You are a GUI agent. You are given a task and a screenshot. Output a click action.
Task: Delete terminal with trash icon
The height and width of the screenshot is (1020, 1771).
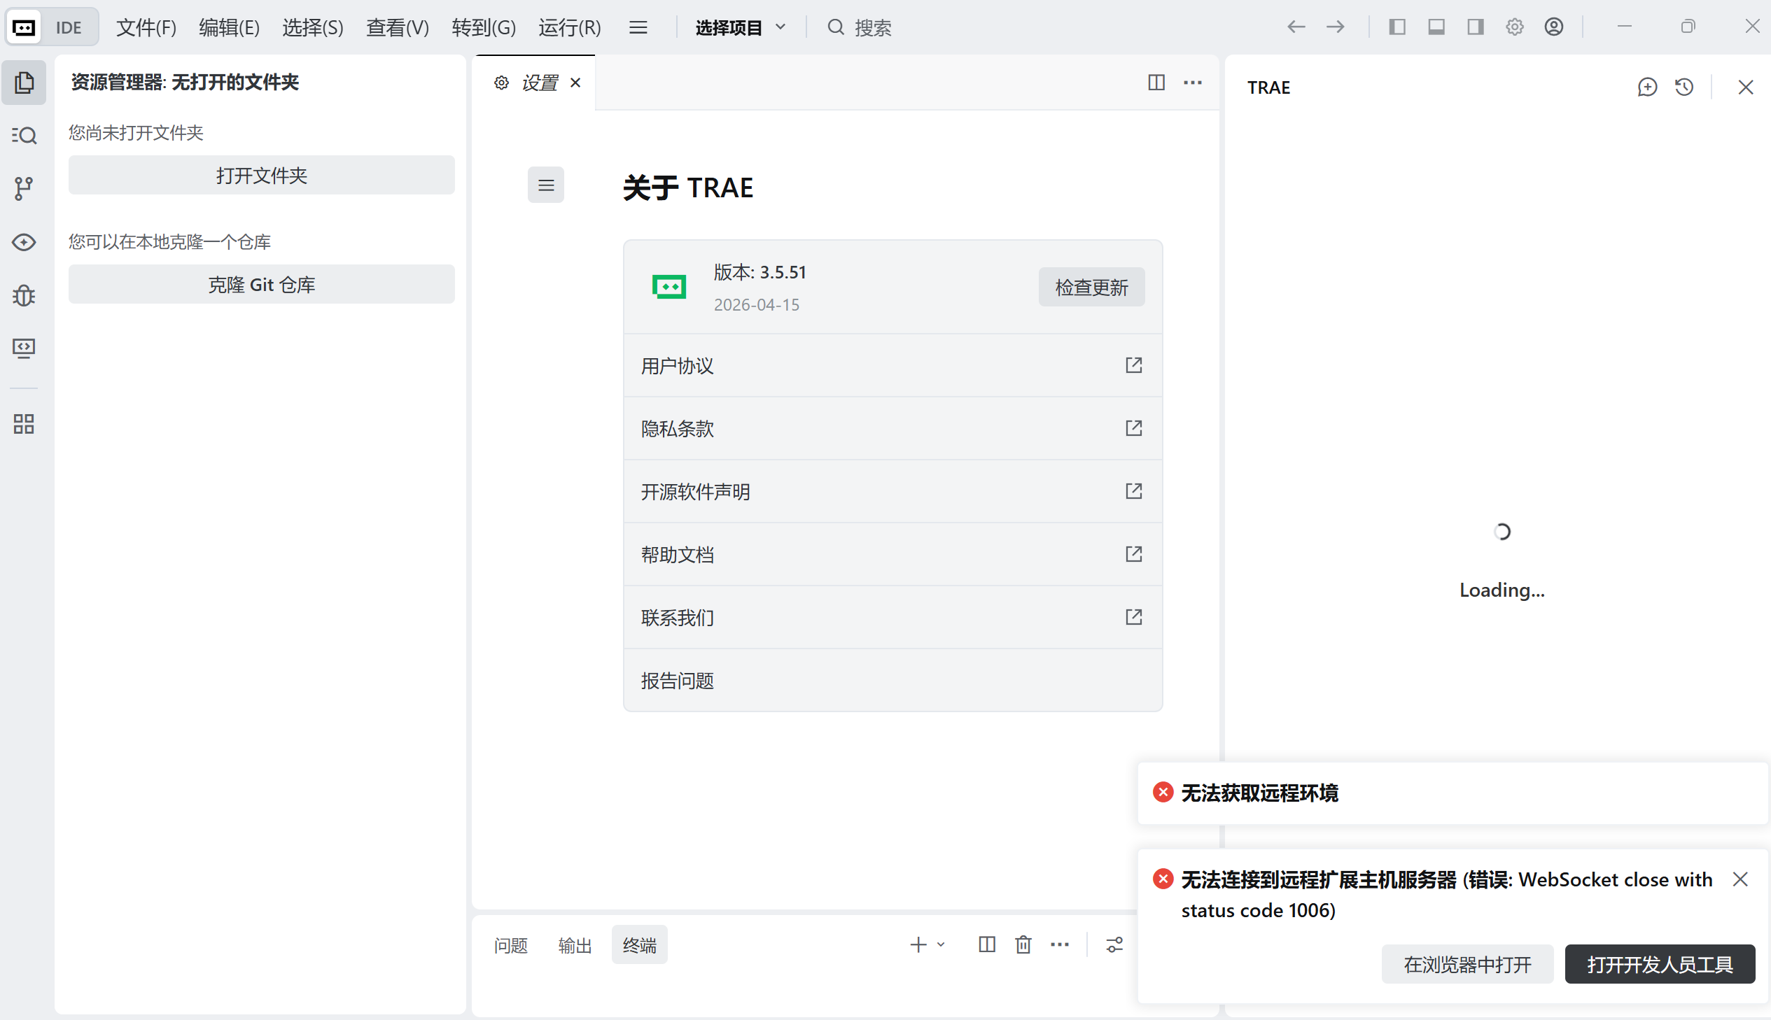1023,944
